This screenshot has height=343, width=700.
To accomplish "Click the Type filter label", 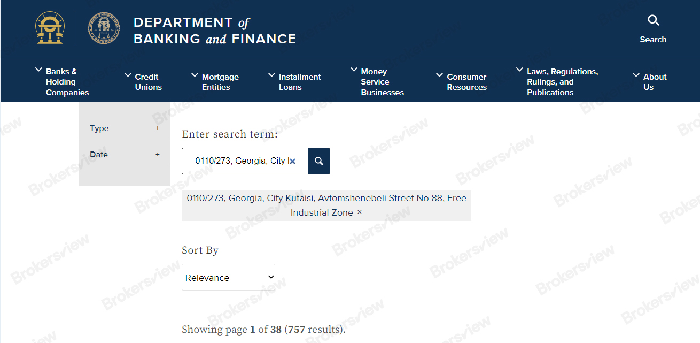I will (99, 128).
